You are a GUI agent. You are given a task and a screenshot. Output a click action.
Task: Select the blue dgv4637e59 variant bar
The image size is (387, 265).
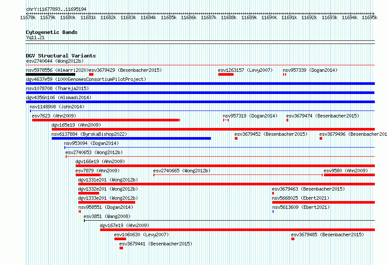200,84
